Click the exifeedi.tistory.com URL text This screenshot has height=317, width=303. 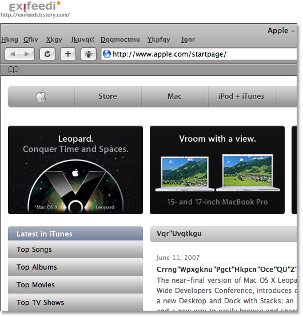coord(35,15)
